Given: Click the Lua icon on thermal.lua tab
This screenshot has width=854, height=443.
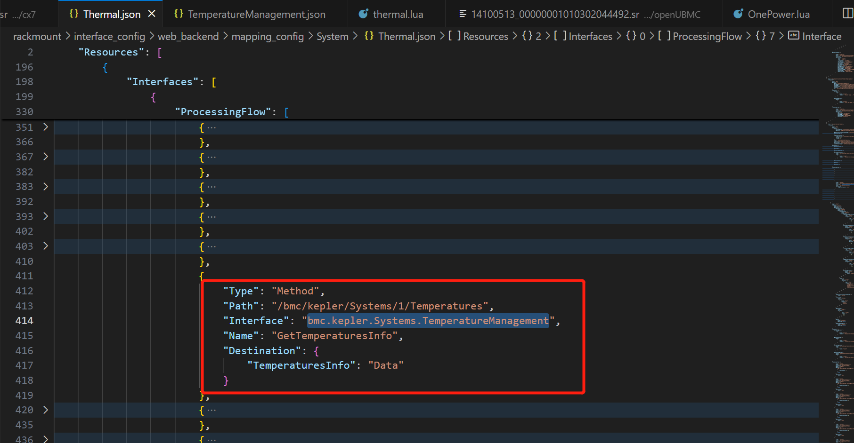Looking at the screenshot, I should point(363,14).
